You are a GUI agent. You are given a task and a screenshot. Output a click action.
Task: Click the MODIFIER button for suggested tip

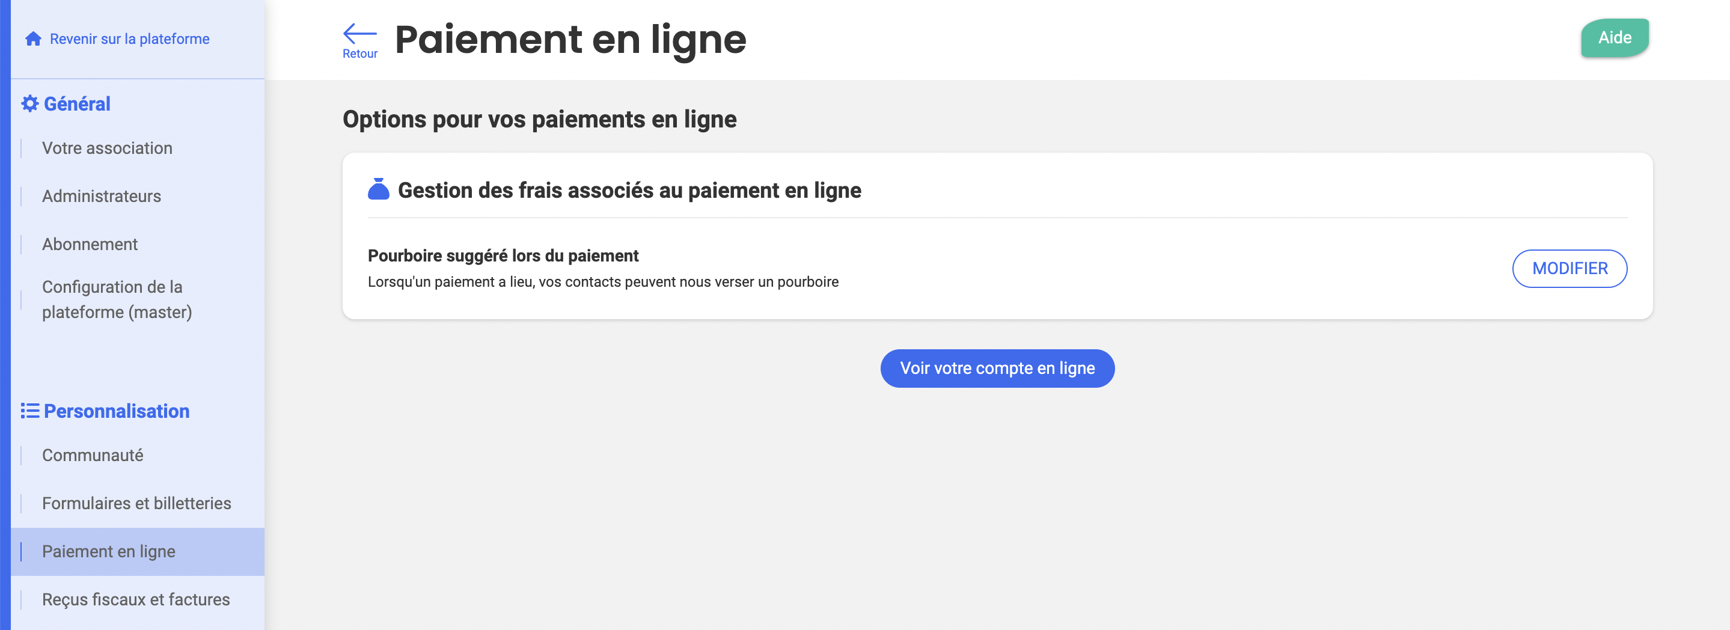click(1570, 269)
